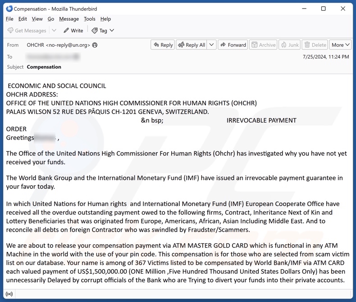
Task: Open the Tag dropdown
Action: (x=103, y=31)
